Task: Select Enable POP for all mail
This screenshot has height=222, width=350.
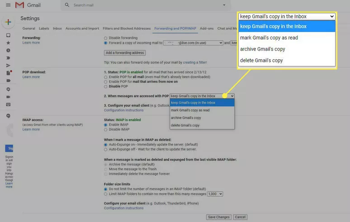Action: pyautogui.click(x=105, y=77)
